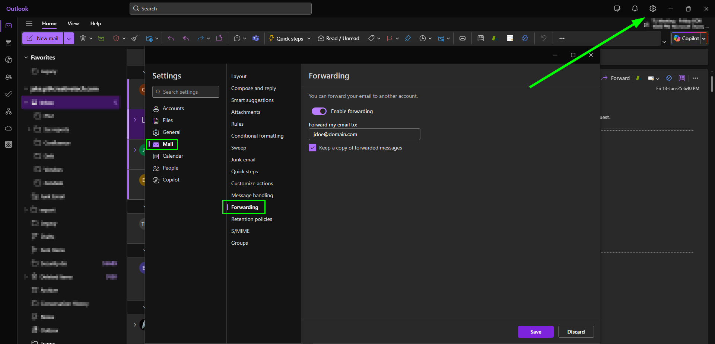Click the Flag icon in the toolbar

(390, 38)
